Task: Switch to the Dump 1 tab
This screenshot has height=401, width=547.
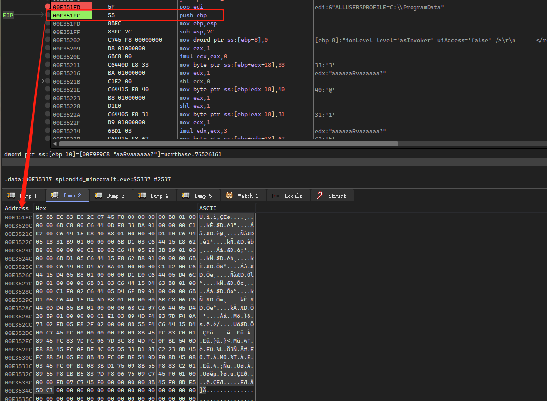Action: (24, 196)
